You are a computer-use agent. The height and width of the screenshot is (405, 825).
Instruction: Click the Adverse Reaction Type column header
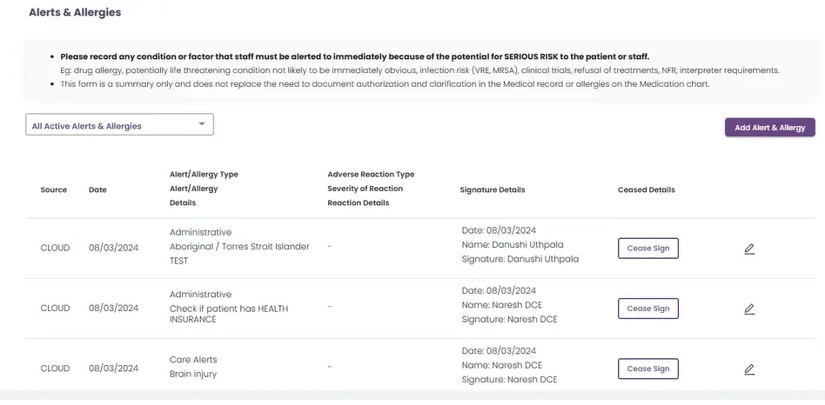371,175
